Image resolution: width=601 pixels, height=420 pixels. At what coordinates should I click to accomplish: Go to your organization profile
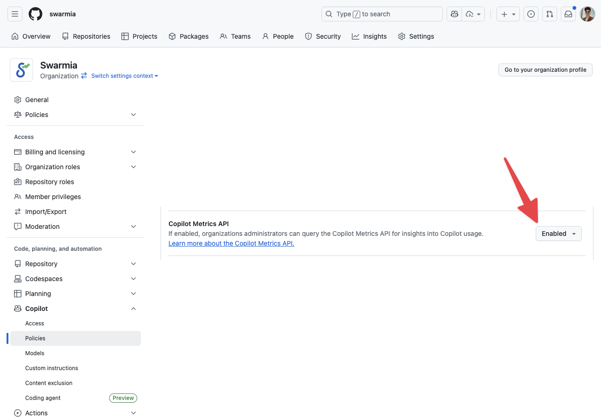pos(545,70)
